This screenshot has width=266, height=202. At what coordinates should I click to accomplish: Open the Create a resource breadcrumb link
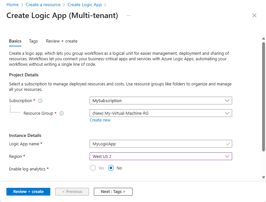click(x=43, y=5)
